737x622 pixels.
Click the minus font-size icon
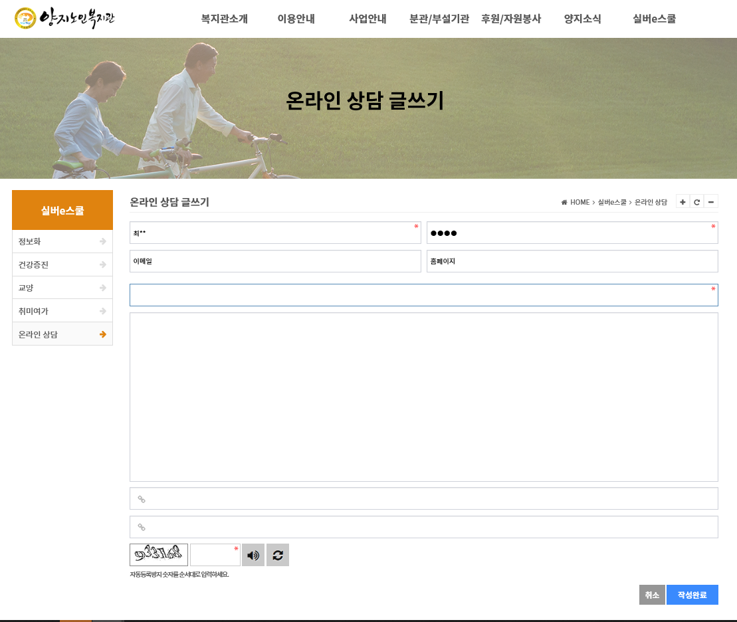[x=710, y=202]
